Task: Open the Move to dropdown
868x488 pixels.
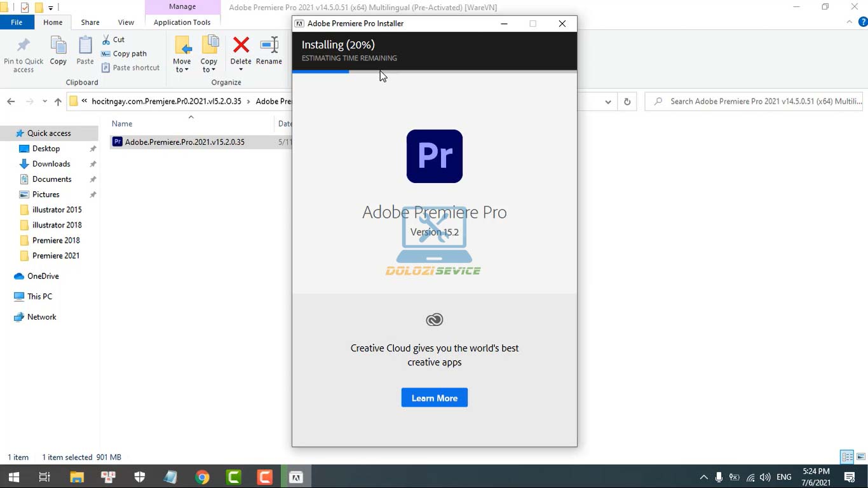Action: [182, 65]
